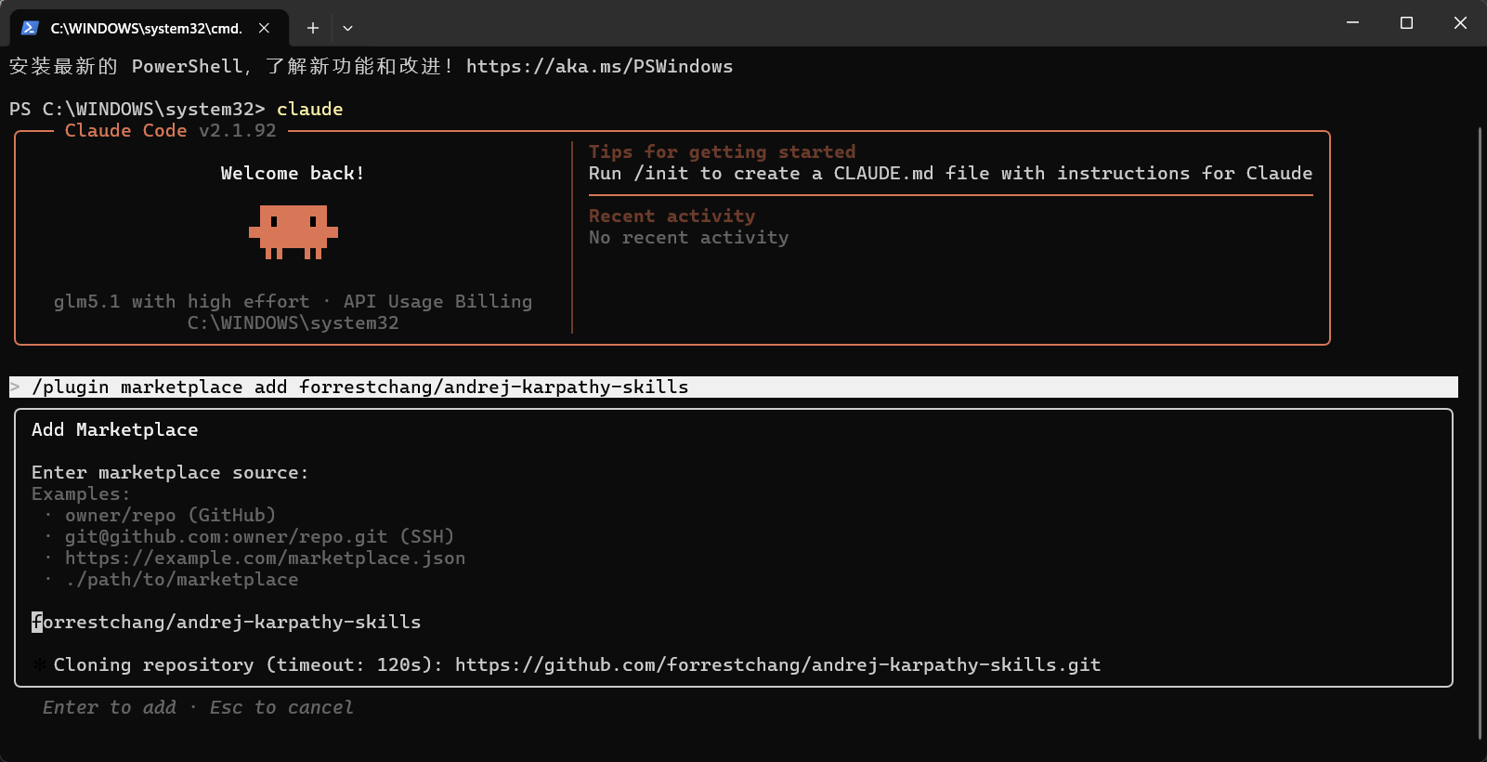Click the 'Add Marketplace' heading
The width and height of the screenshot is (1487, 762).
coord(114,429)
